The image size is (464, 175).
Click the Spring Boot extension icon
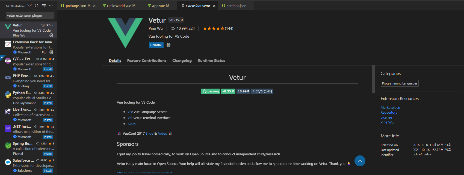tap(8, 145)
